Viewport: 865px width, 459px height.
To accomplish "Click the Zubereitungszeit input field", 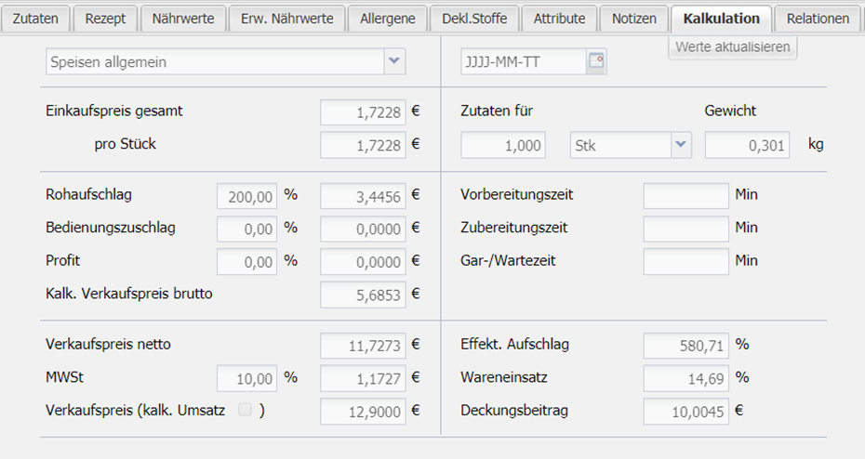I will pos(685,229).
